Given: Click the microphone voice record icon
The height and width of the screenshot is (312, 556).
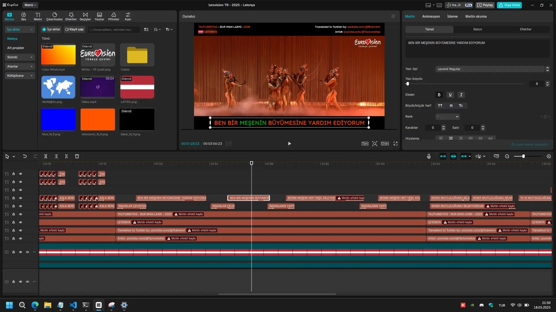Looking at the screenshot, I should (x=429, y=156).
